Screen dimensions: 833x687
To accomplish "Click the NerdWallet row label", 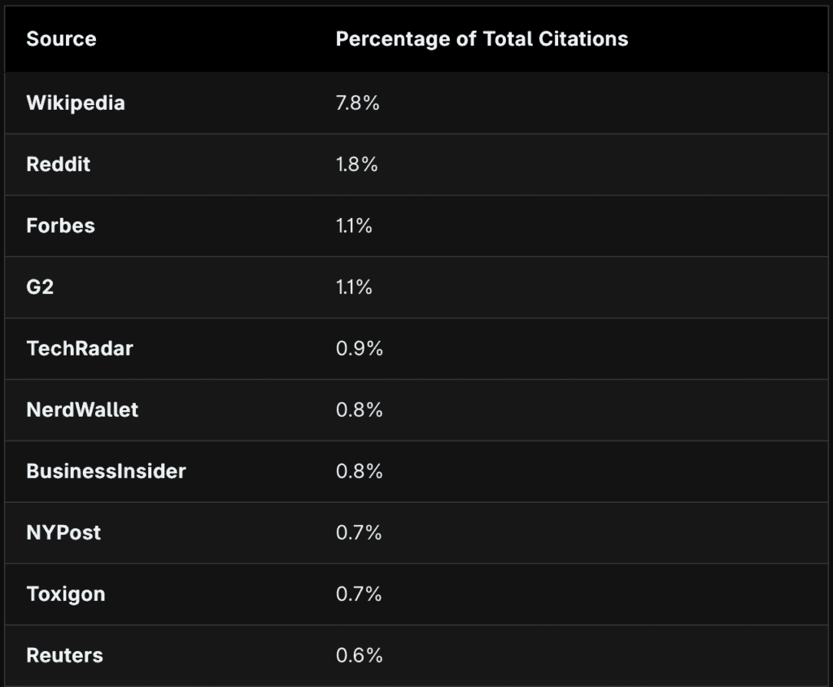I will [82, 409].
